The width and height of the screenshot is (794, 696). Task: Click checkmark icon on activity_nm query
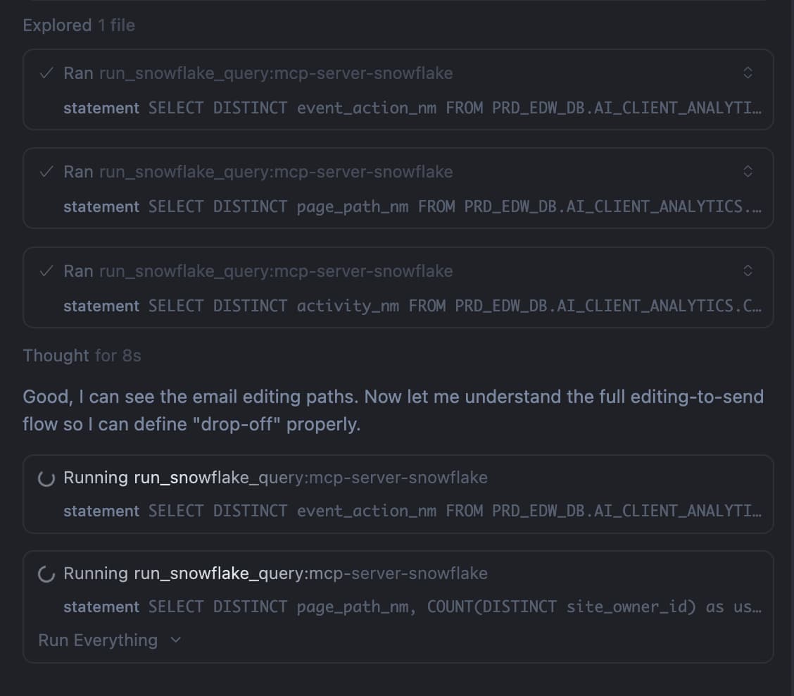tap(47, 271)
